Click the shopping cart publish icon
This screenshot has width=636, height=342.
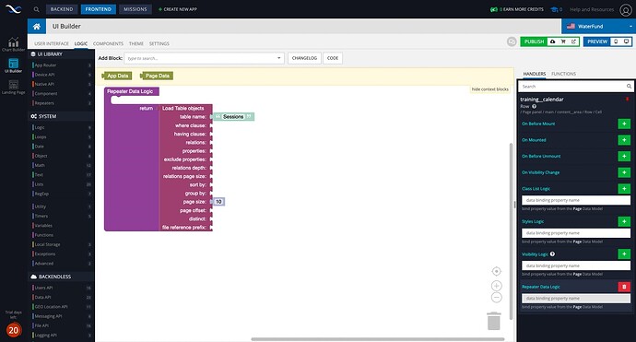pos(563,41)
